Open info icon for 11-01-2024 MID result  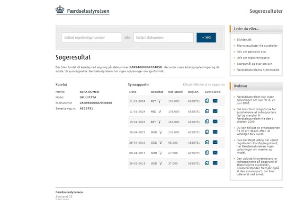159,112
